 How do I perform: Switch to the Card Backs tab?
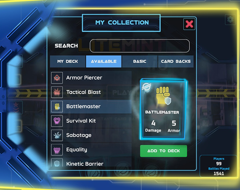(x=176, y=62)
